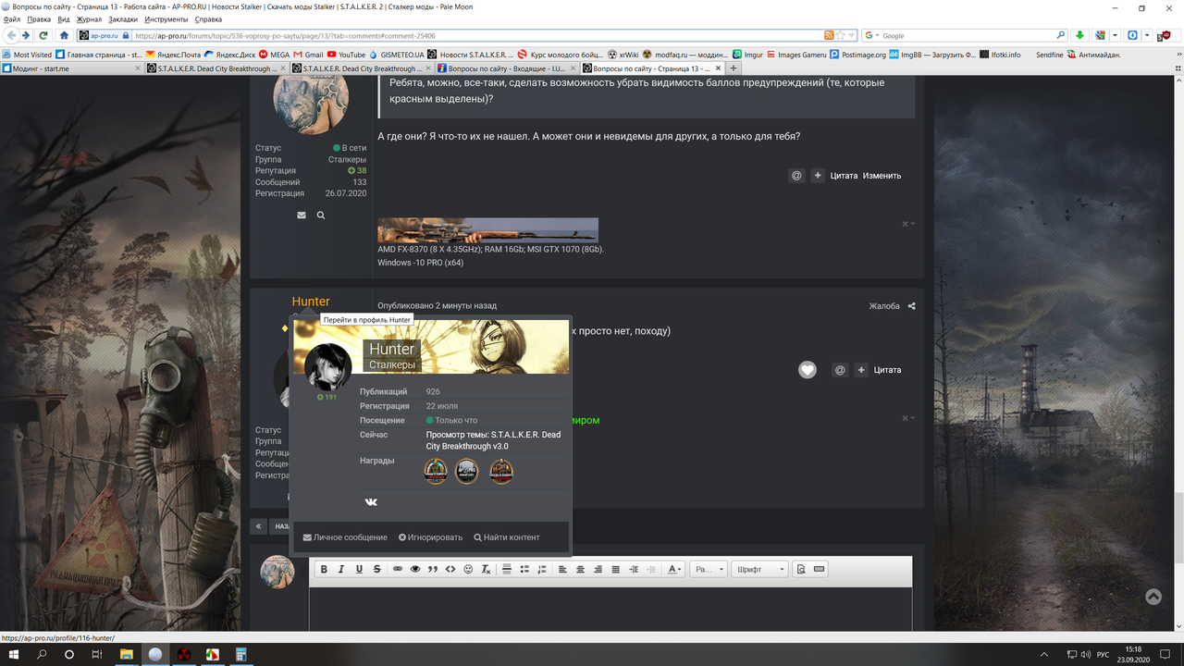Insert a horizontal line in the editor
The height and width of the screenshot is (666, 1184).
[507, 569]
